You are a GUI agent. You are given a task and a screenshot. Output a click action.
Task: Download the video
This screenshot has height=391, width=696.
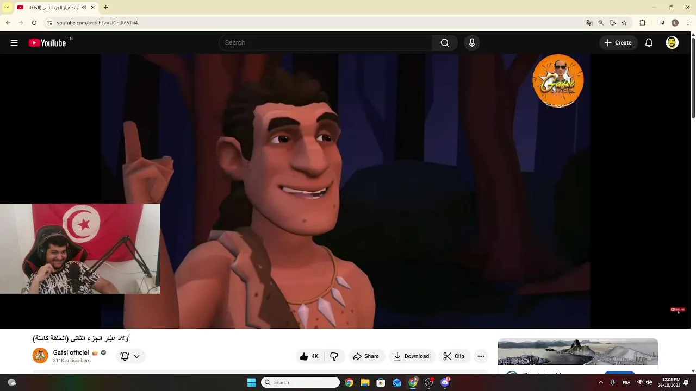[412, 356]
